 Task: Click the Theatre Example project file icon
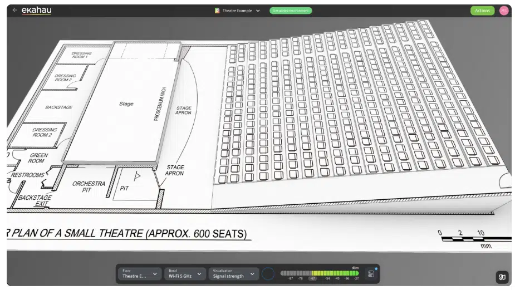coord(217,11)
